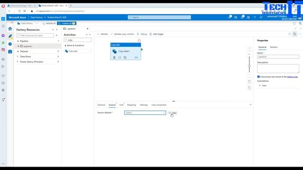Click the Validate button
The image size is (303, 170).
click(102, 34)
